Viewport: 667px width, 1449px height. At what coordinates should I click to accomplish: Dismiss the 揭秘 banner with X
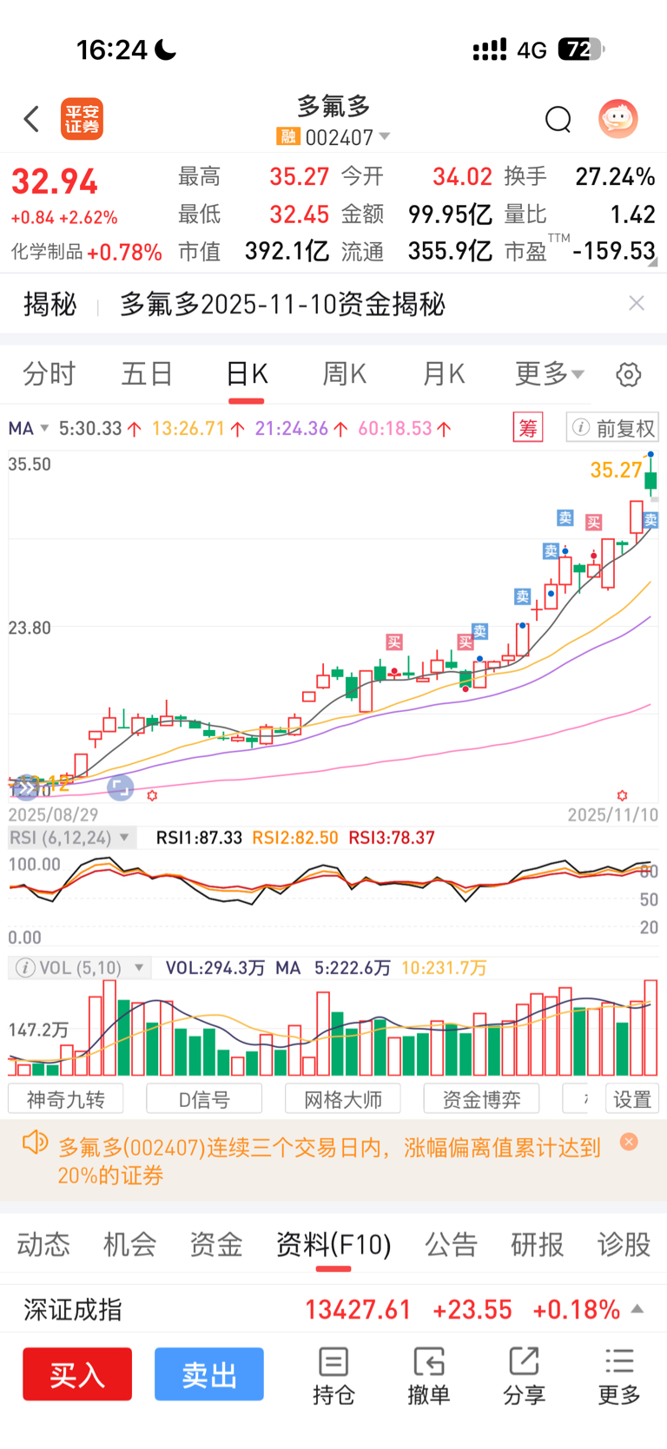coord(637,303)
